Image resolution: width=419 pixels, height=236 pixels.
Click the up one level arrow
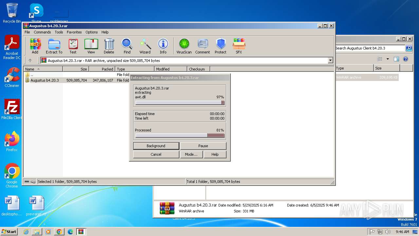point(30,60)
